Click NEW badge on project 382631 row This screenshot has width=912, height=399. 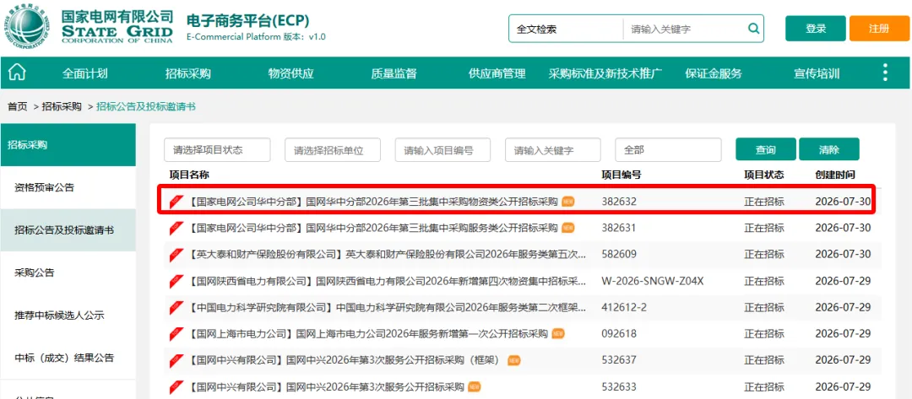pyautogui.click(x=567, y=228)
